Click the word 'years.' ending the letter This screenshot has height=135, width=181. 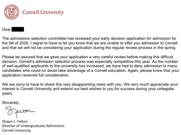pyautogui.click(x=7, y=94)
